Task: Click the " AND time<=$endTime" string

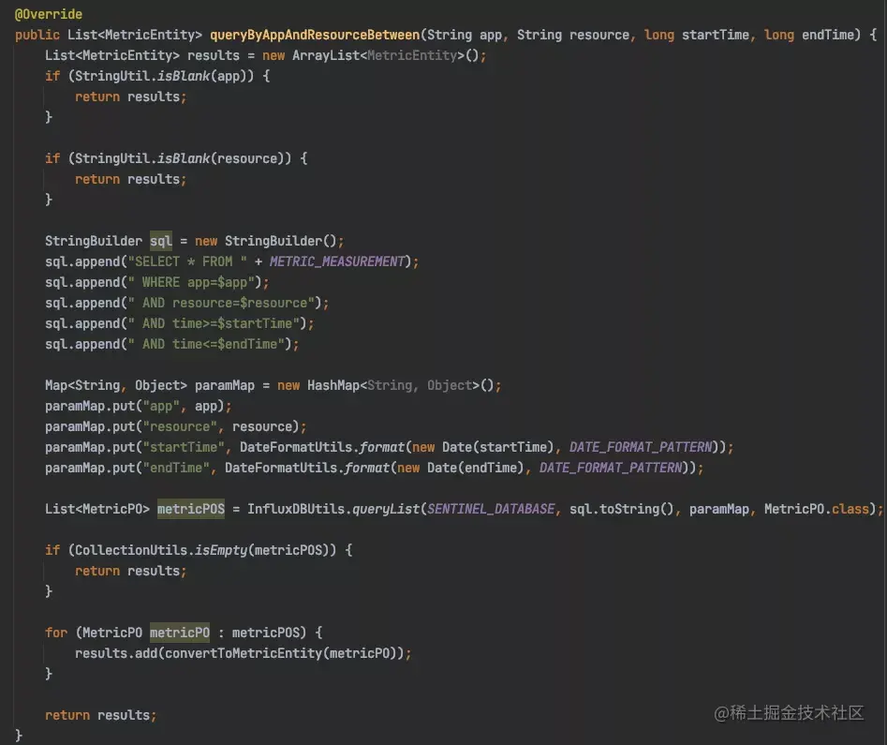Action: pos(206,344)
